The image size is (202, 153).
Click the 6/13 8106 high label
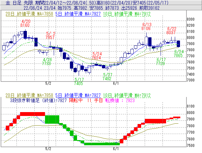(146, 26)
